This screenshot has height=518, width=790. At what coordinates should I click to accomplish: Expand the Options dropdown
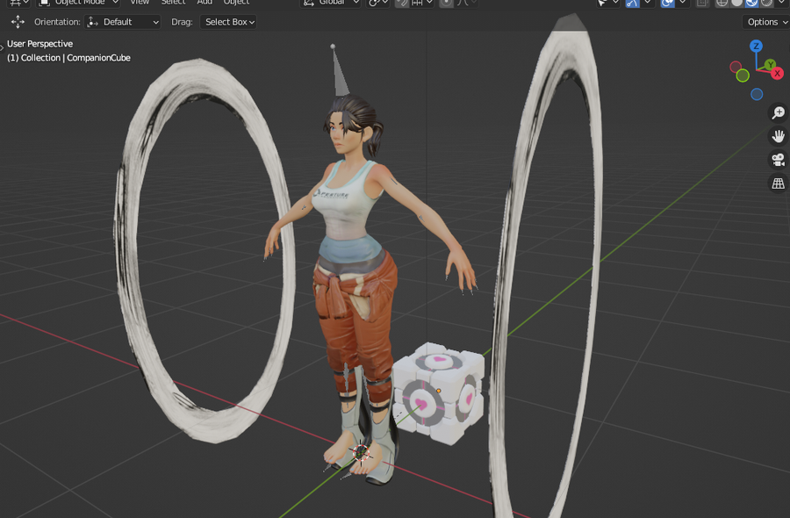[x=765, y=22]
